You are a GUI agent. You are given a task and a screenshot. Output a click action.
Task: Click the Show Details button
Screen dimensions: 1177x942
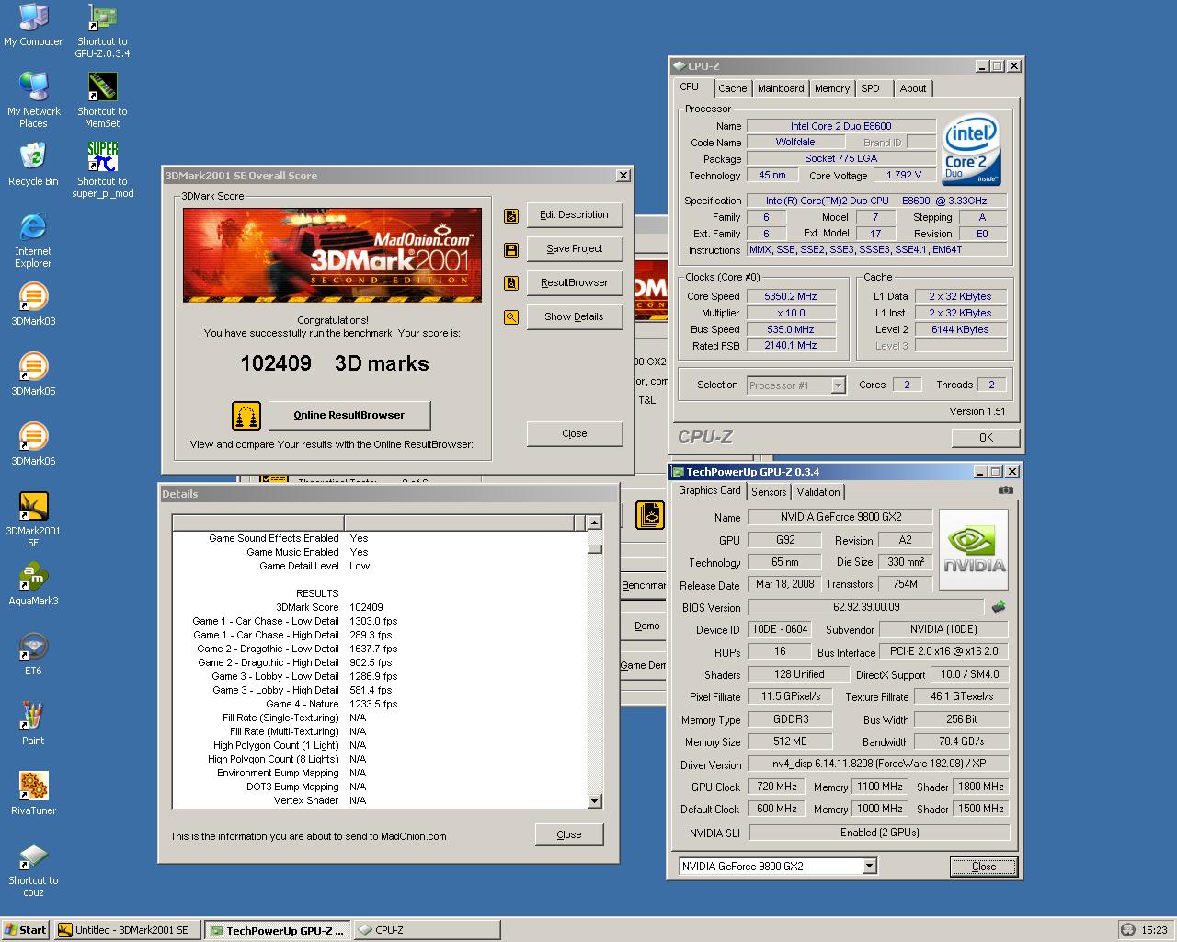[575, 317]
